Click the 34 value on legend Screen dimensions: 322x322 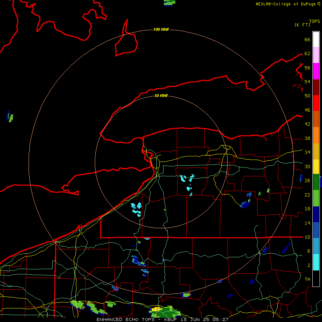307,152
